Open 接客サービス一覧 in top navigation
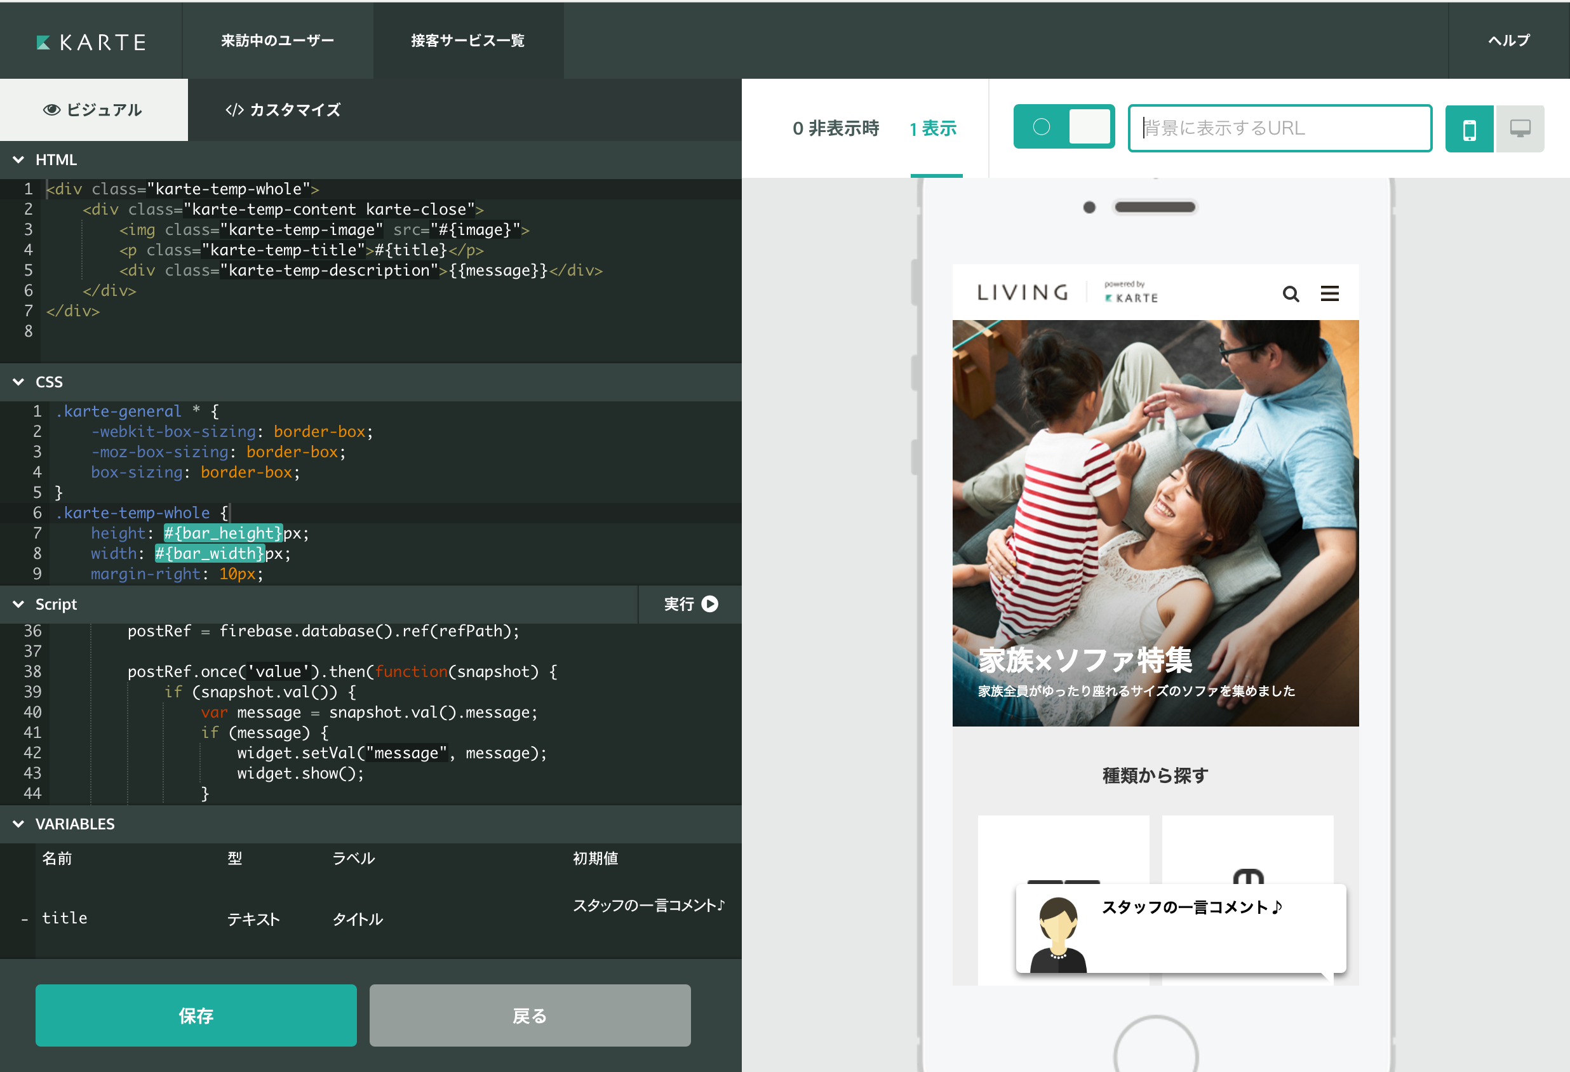Screen dimensions: 1570x1072 pyautogui.click(x=467, y=41)
